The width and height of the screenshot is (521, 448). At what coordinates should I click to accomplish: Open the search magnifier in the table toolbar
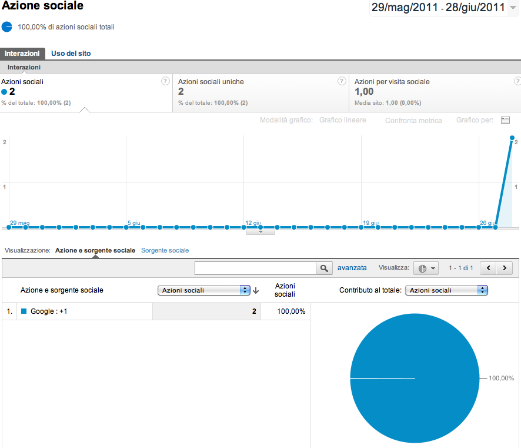click(x=324, y=268)
